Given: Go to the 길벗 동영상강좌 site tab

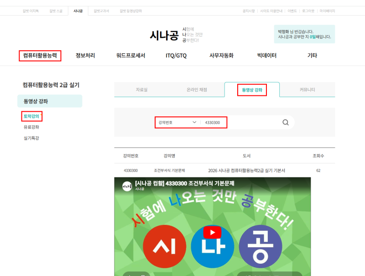Looking at the screenshot, I should pos(130,11).
